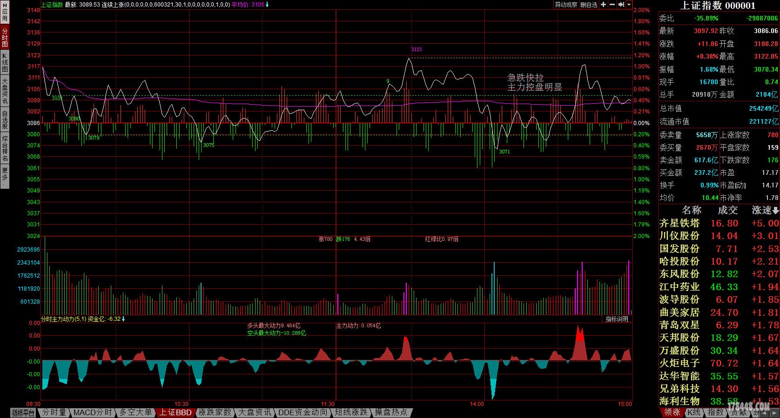Switch to the K线图 sidebar tab
780x418 pixels.
coord(5,62)
